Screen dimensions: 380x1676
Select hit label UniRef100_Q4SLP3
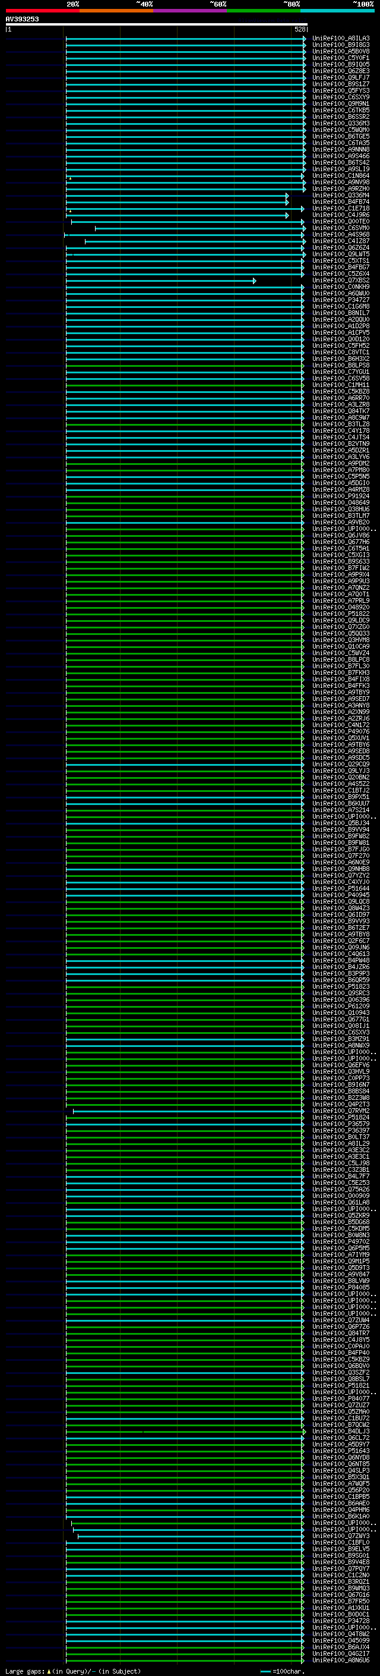pyautogui.click(x=341, y=1470)
